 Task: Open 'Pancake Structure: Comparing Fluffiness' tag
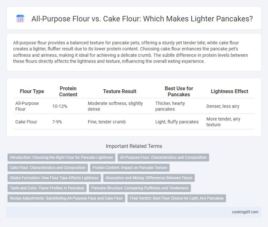point(140,188)
